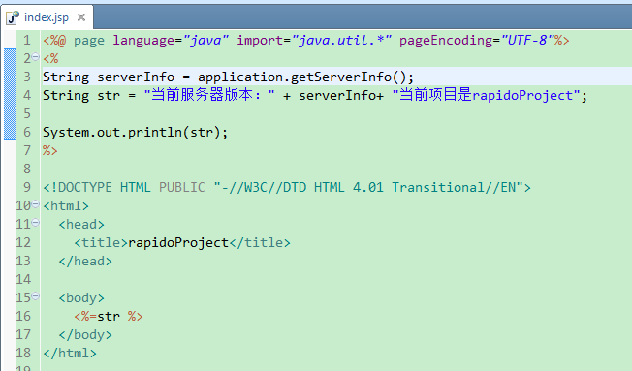The image size is (632, 371).
Task: Click the opening body tag on line 15
Action: click(x=81, y=298)
